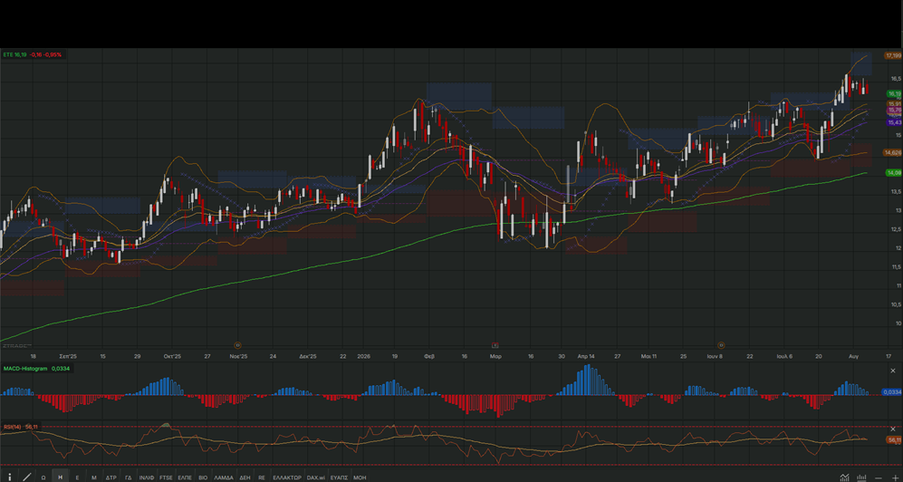Click the blue 0,0334 MACD value tag
The image size is (903, 482).
tap(892, 392)
